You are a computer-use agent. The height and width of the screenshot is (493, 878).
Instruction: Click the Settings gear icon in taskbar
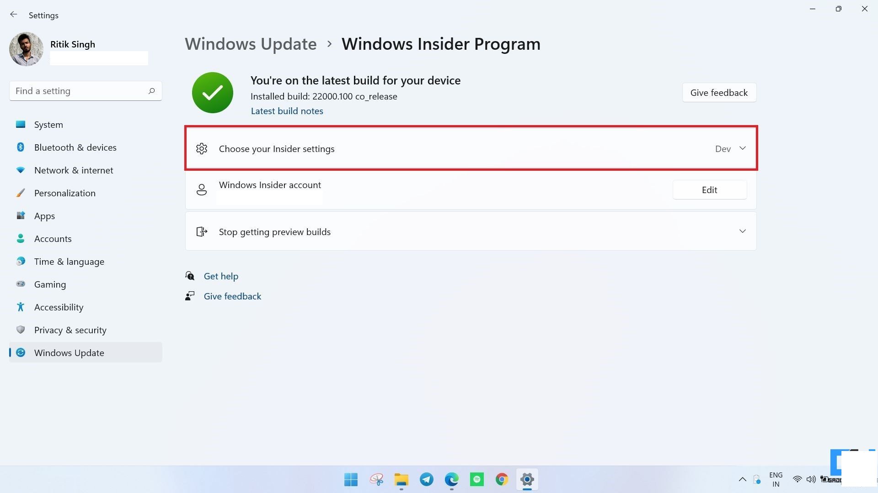tap(526, 480)
